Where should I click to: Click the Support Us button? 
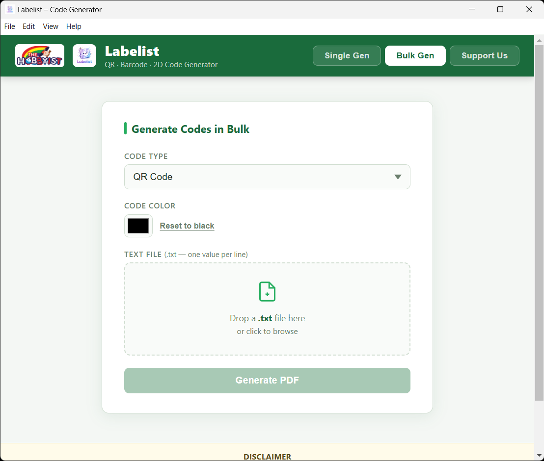coord(484,55)
